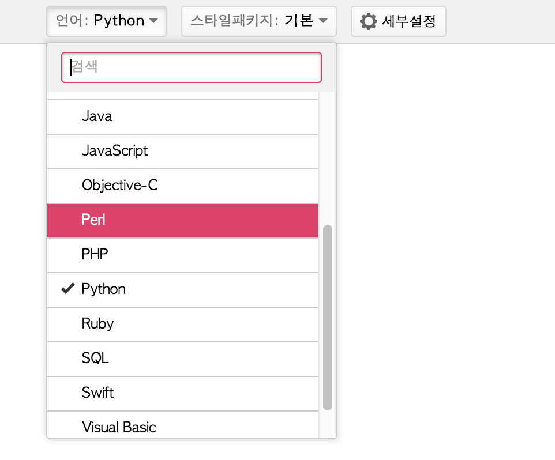The width and height of the screenshot is (555, 460).
Task: Choose JavaScript in the language list
Action: [182, 152]
